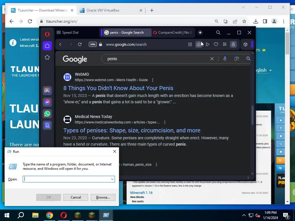Open WhatsApp in Opera sidebar
Screen dimensions: 295x221
tap(47, 114)
